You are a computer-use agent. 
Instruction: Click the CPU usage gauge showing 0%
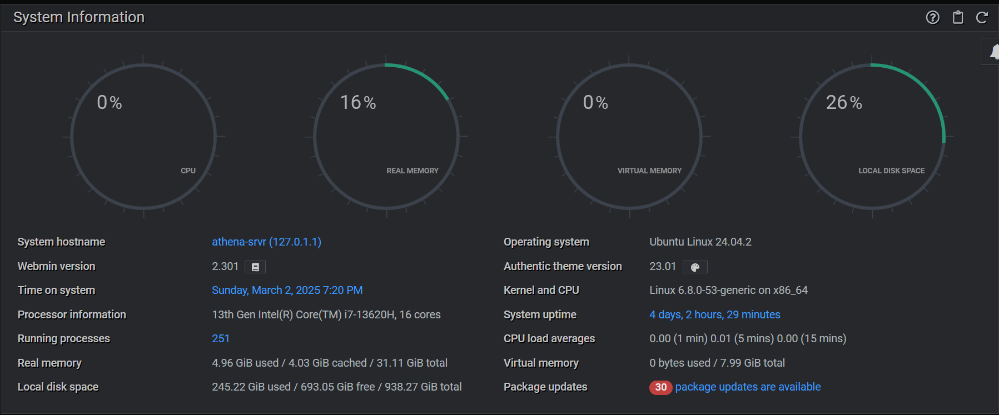click(143, 136)
